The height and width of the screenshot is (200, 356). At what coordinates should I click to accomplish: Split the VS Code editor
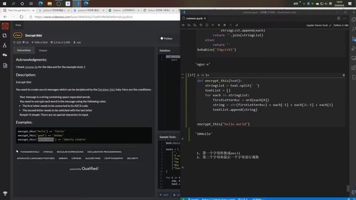[x=339, y=18]
